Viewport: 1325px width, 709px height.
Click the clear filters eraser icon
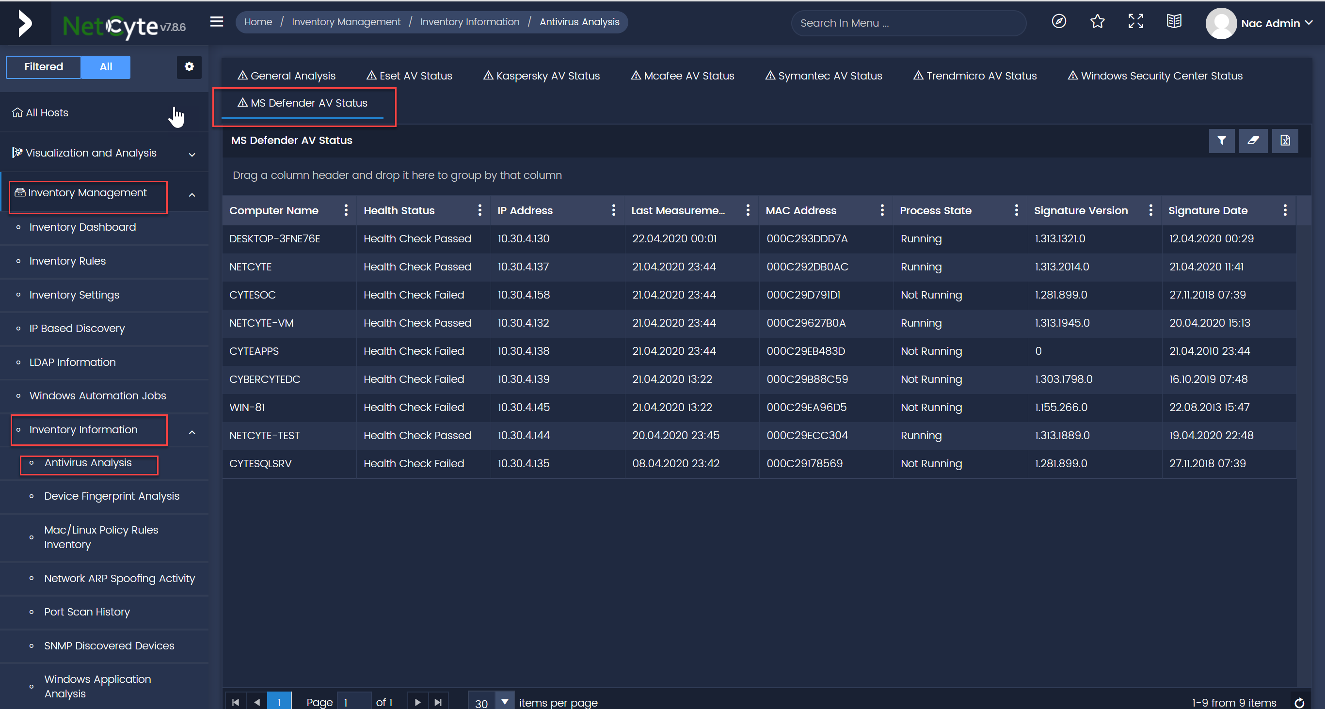1253,141
